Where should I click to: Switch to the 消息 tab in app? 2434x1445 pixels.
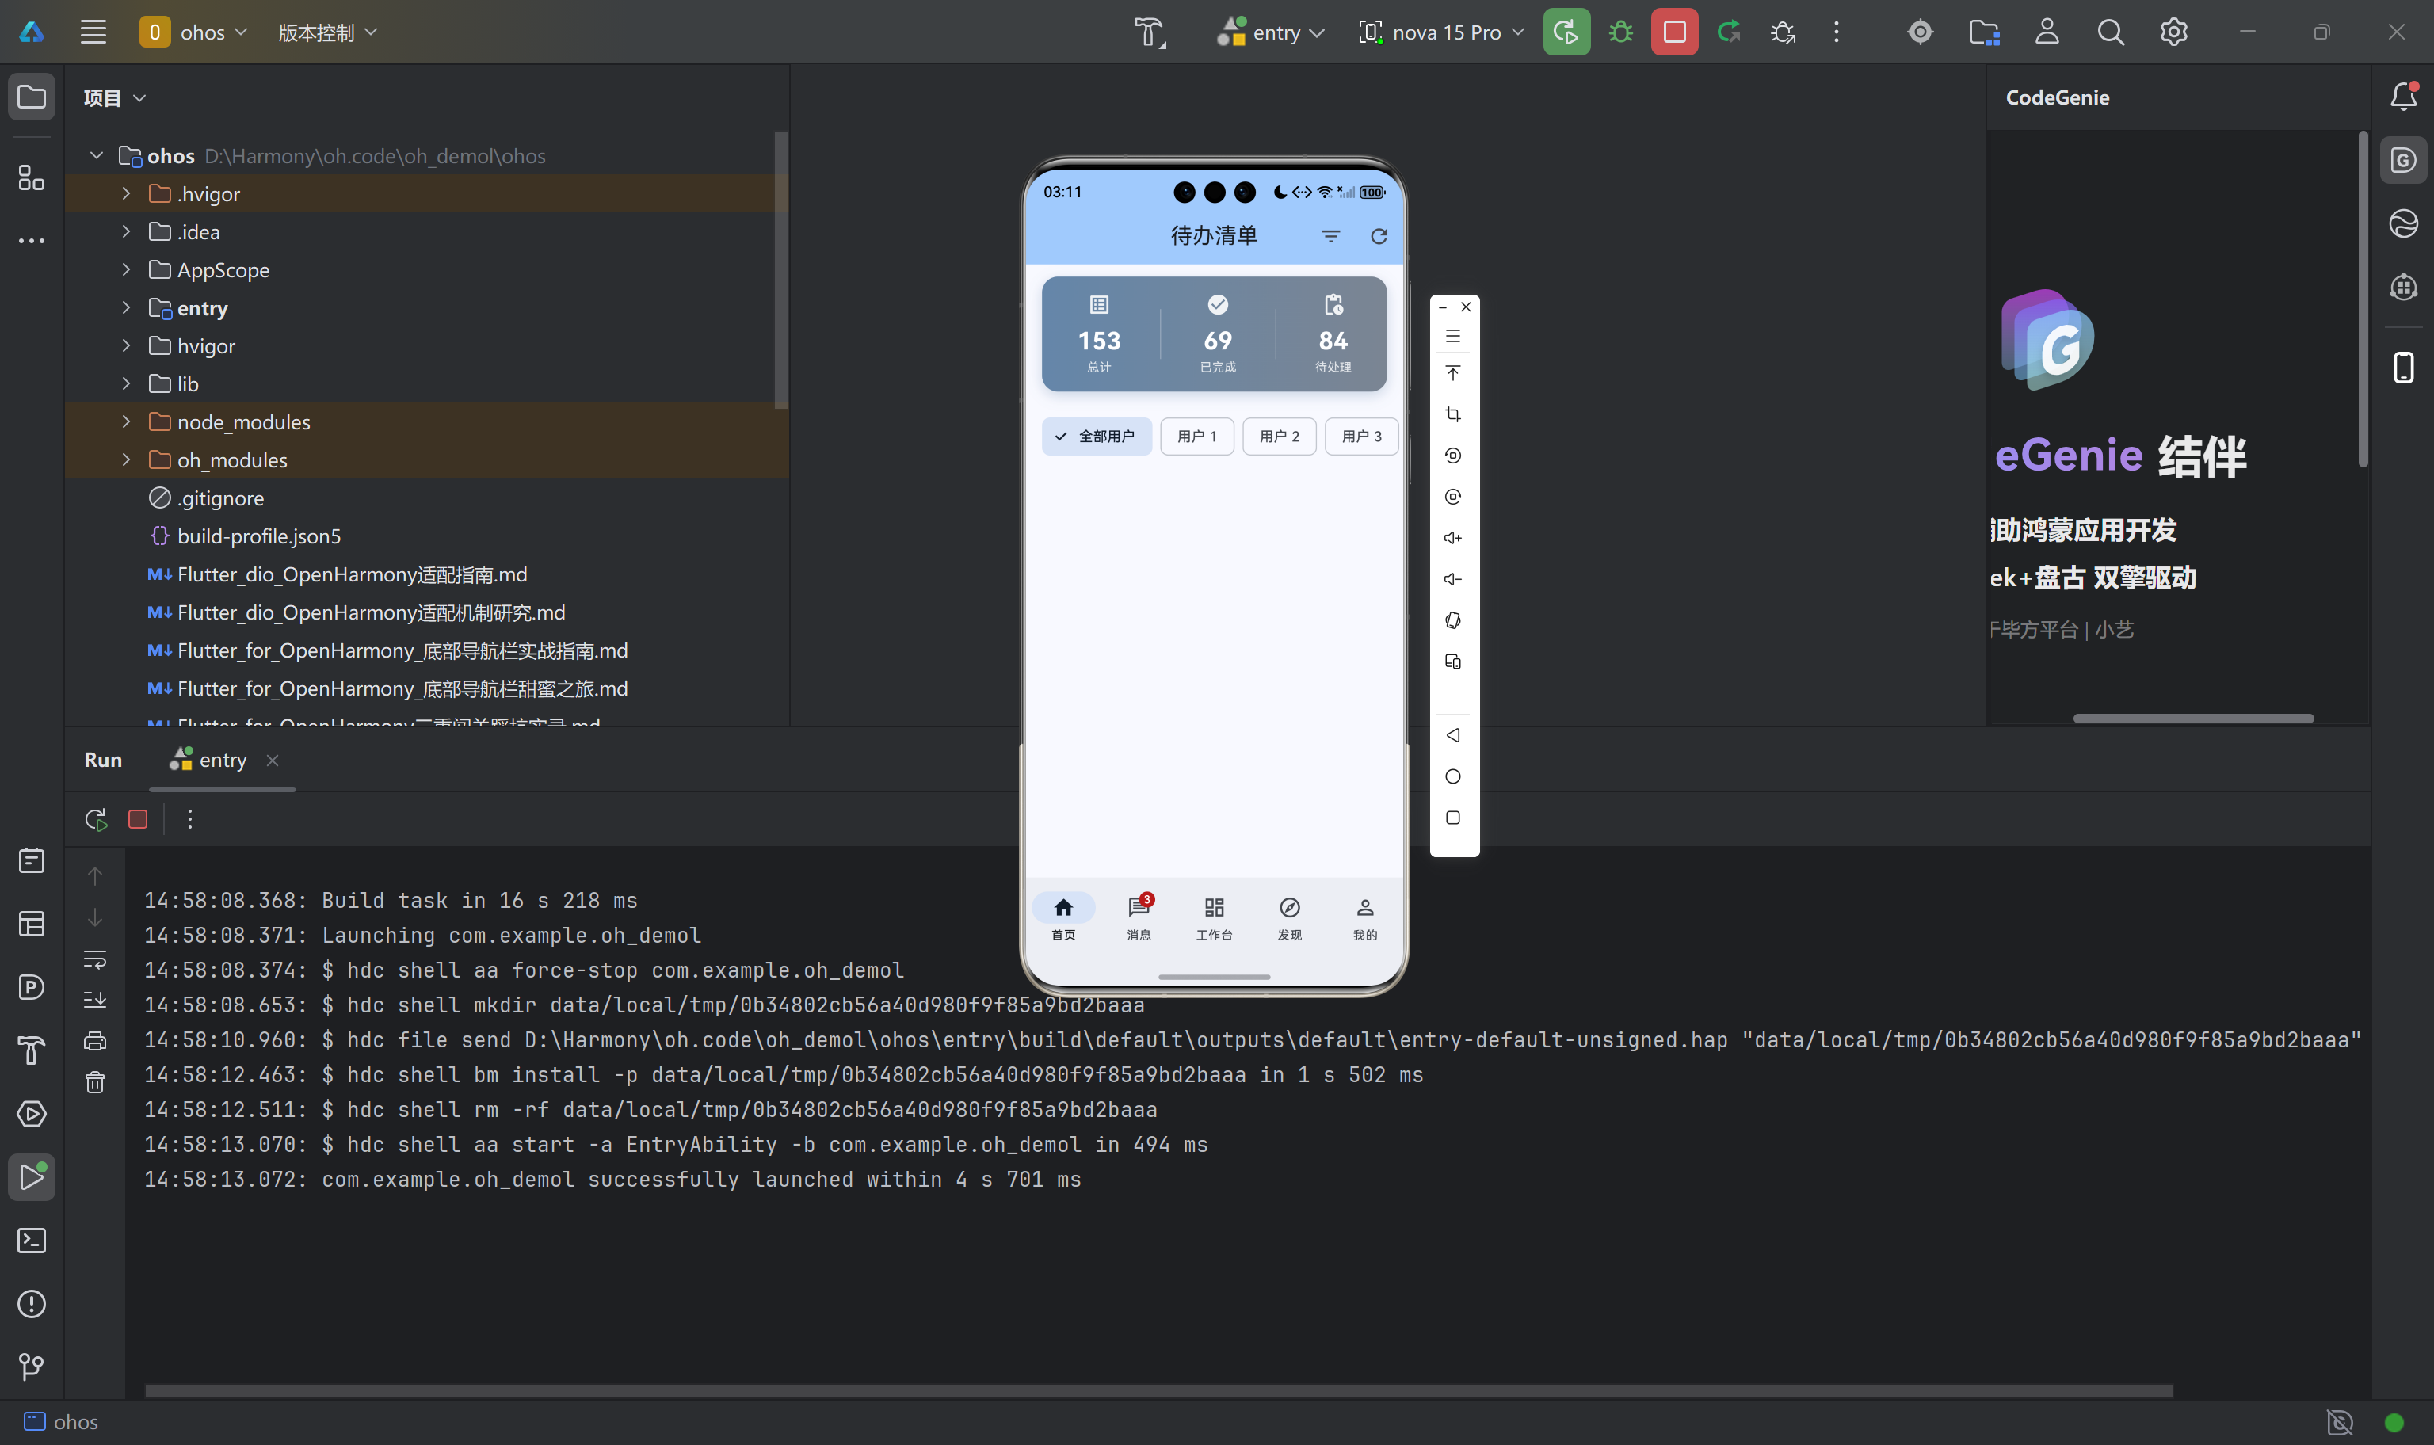(1138, 917)
